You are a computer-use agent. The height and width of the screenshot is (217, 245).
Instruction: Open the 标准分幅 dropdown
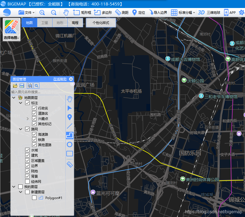point(183,12)
